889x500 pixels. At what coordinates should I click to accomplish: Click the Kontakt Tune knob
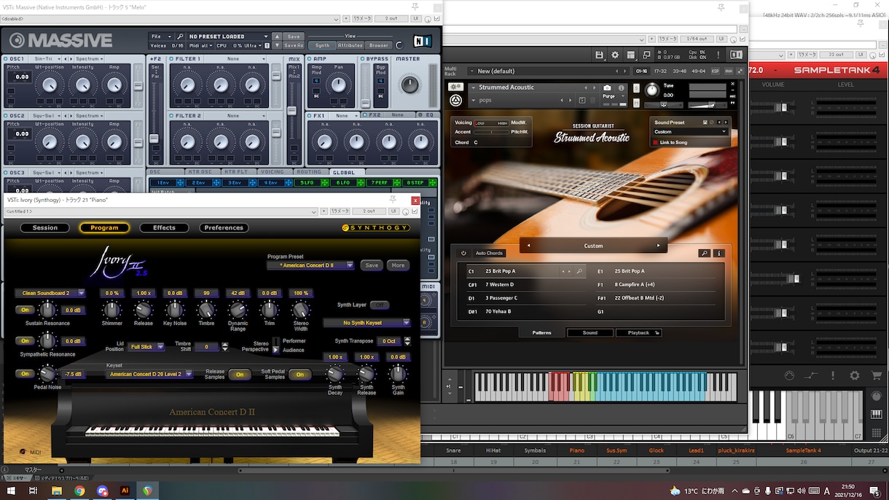coord(651,91)
